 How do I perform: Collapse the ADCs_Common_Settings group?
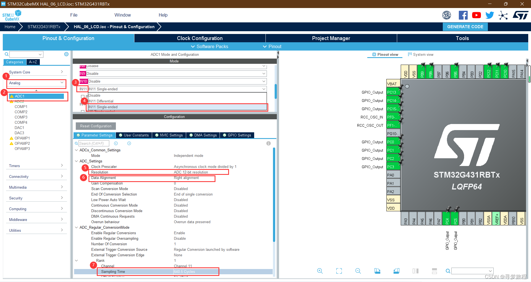(x=76, y=150)
